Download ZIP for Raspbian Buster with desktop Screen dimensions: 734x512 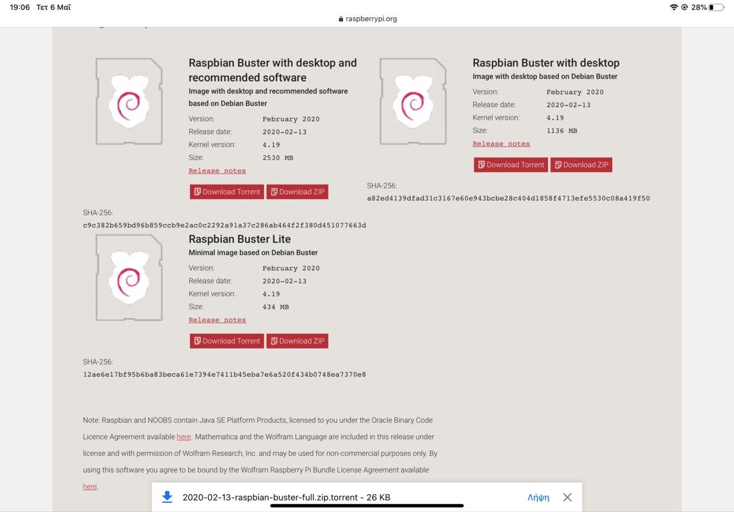tap(581, 165)
